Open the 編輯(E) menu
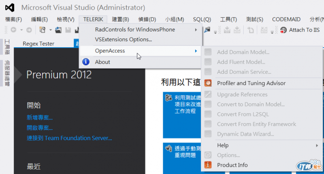The width and height of the screenshot is (324, 174). pyautogui.click(x=39, y=19)
